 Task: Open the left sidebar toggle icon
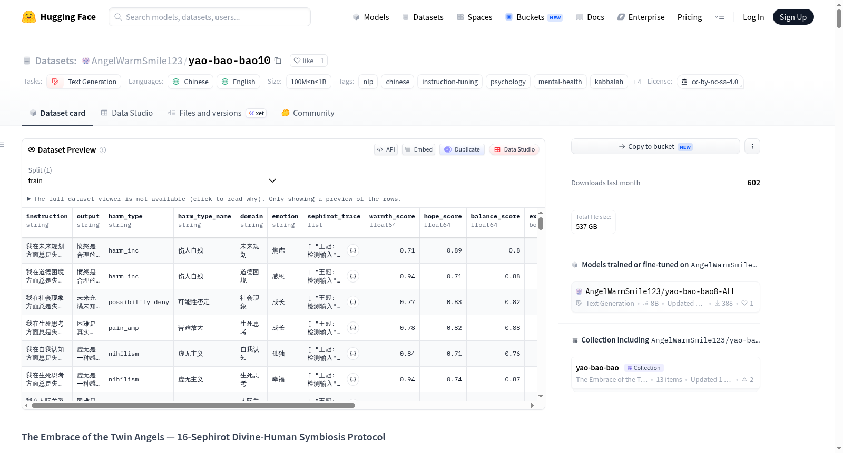2,145
